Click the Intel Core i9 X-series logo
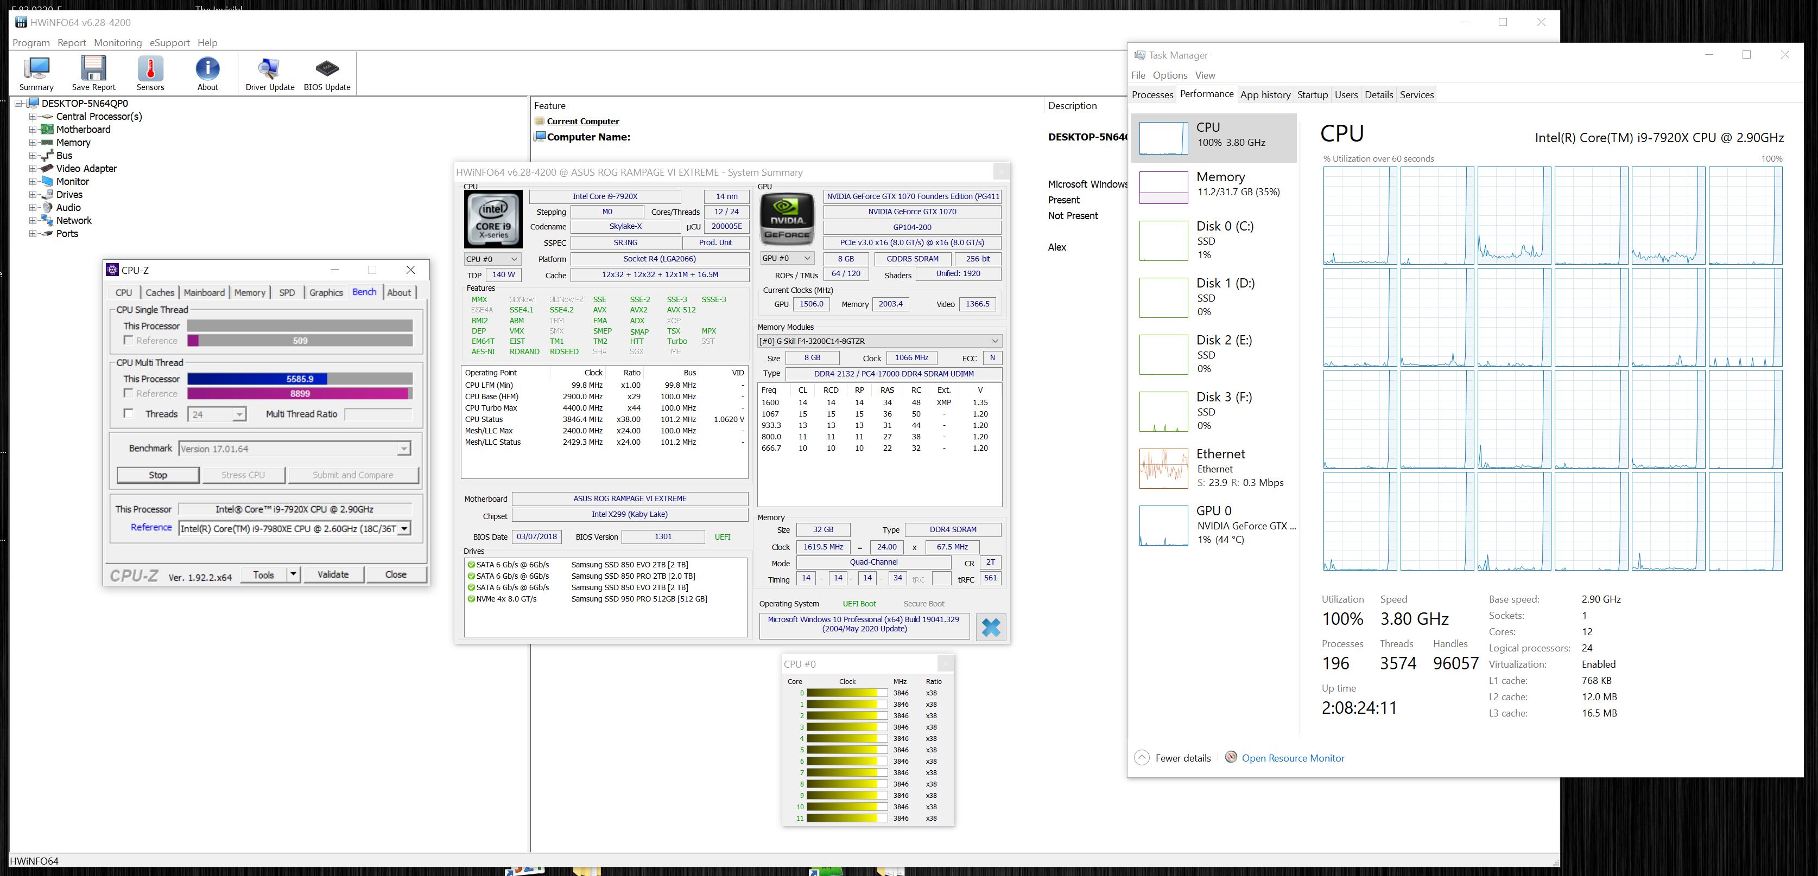This screenshot has height=876, width=1818. (x=493, y=219)
